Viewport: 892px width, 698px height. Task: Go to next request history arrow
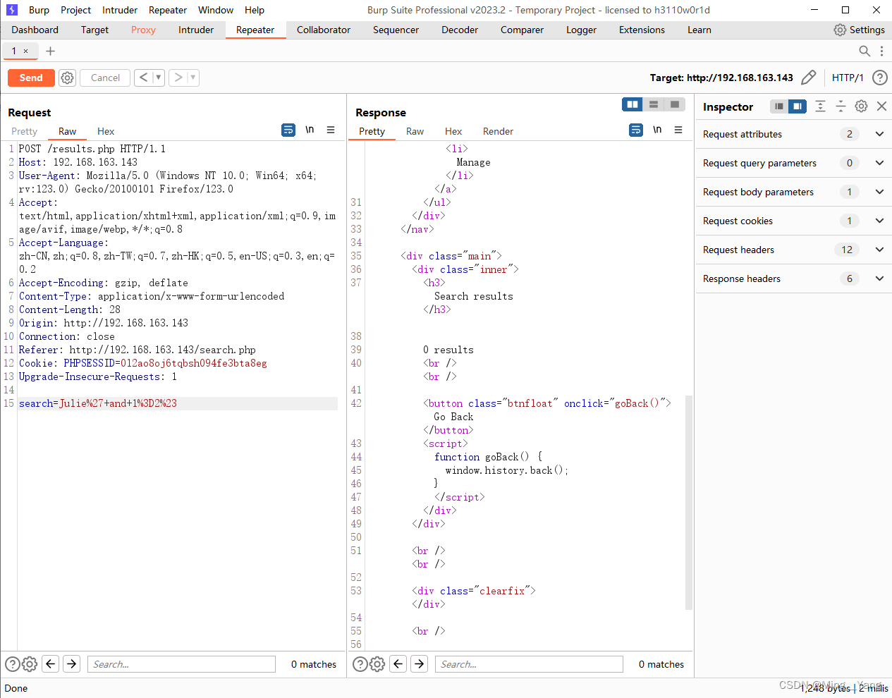pos(178,78)
